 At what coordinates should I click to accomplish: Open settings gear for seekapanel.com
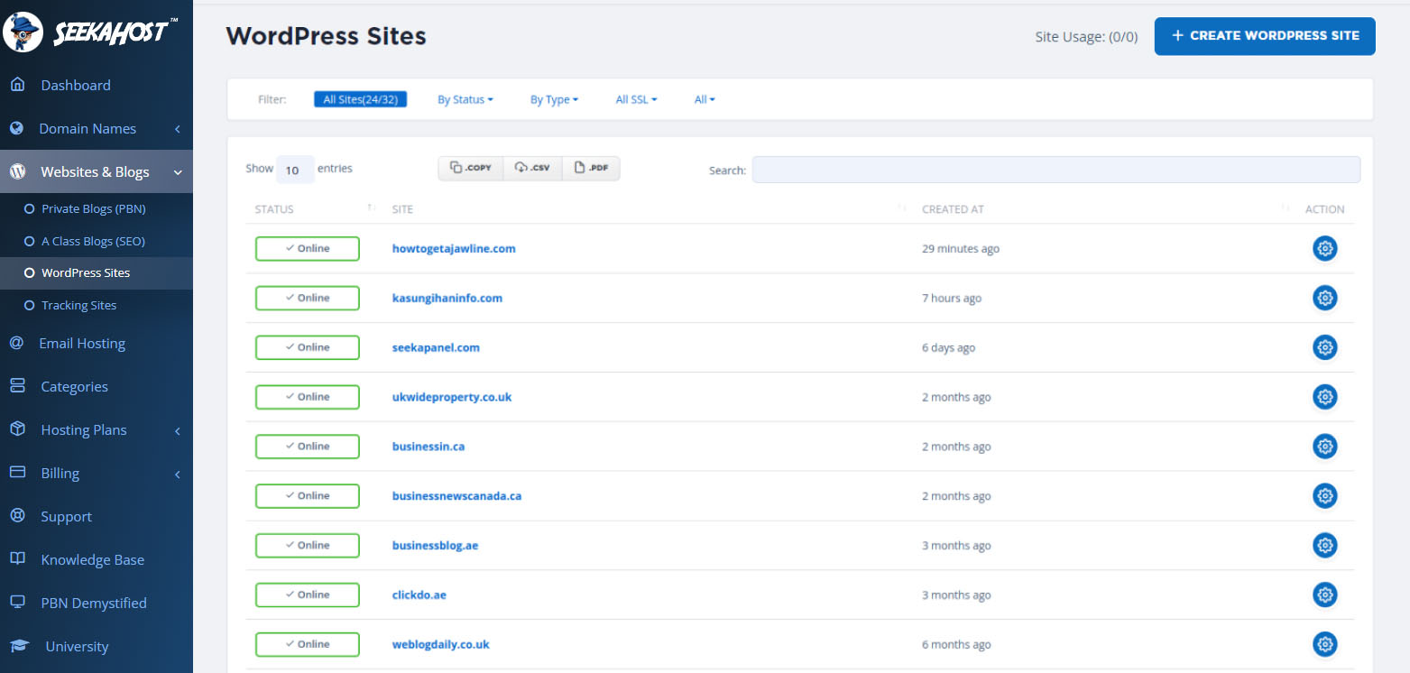coord(1324,347)
